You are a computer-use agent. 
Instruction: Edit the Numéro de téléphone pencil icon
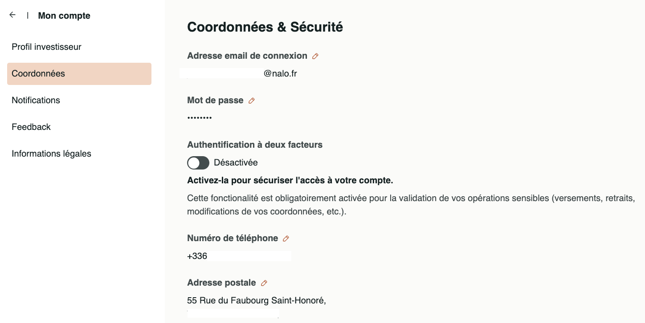[x=286, y=238]
